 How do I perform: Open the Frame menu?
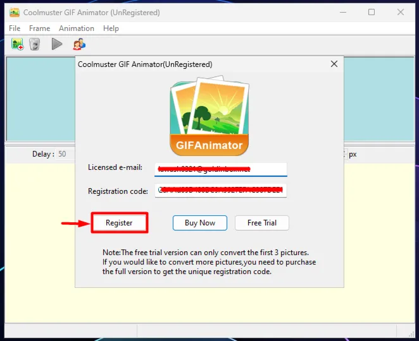[x=39, y=28]
